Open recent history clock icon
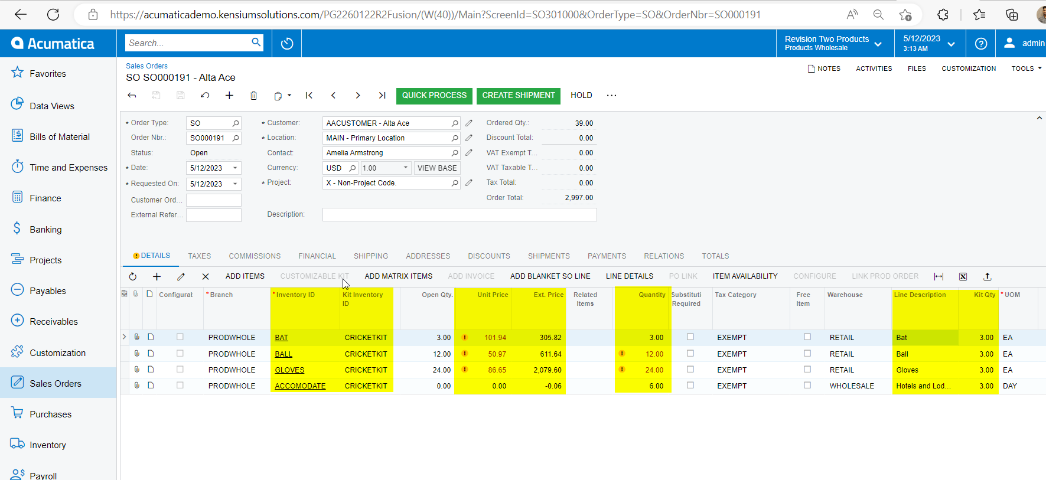Viewport: 1046px width, 480px height. (x=287, y=44)
